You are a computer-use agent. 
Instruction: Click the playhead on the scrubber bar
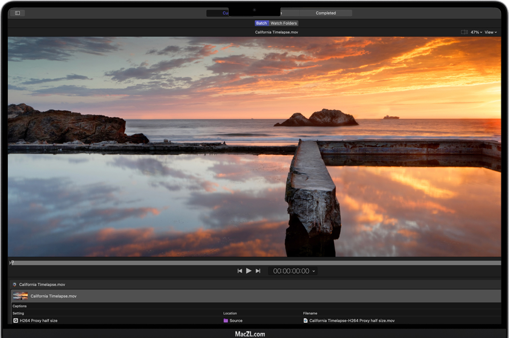(12, 263)
